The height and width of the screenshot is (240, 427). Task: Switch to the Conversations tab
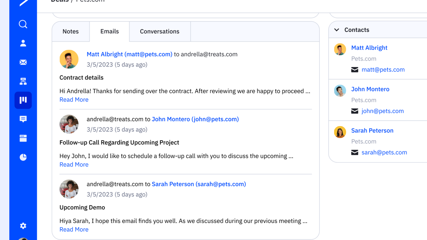pyautogui.click(x=160, y=31)
